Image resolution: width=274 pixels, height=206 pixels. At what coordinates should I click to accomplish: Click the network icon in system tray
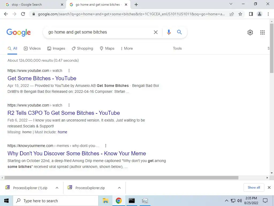click(x=233, y=201)
